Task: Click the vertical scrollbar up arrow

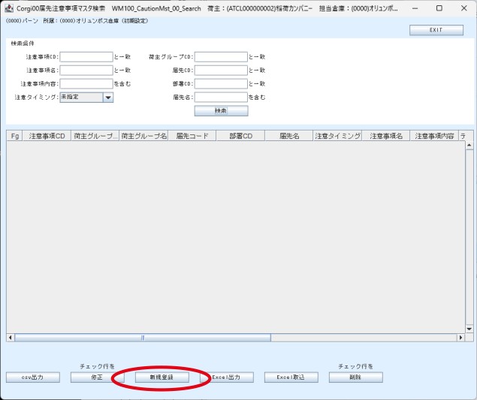Action: click(x=469, y=146)
